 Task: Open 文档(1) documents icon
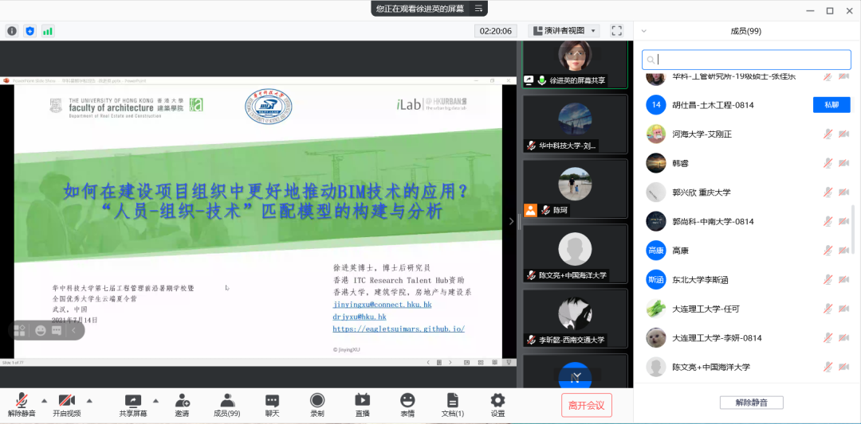point(452,404)
